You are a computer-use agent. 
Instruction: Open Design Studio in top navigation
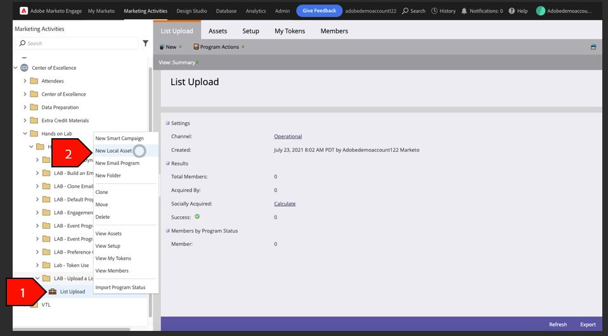191,11
